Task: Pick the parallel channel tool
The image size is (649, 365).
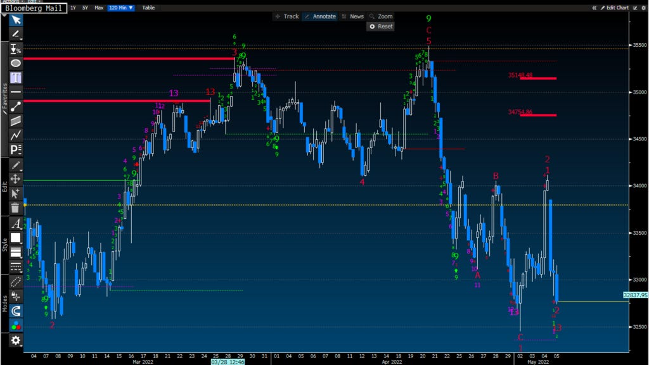Action: click(x=16, y=121)
